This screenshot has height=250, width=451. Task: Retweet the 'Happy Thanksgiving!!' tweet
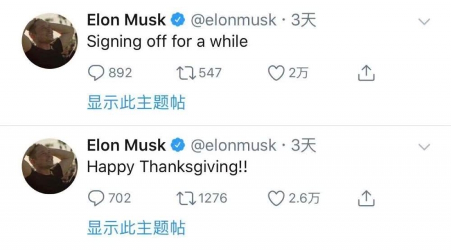(186, 198)
